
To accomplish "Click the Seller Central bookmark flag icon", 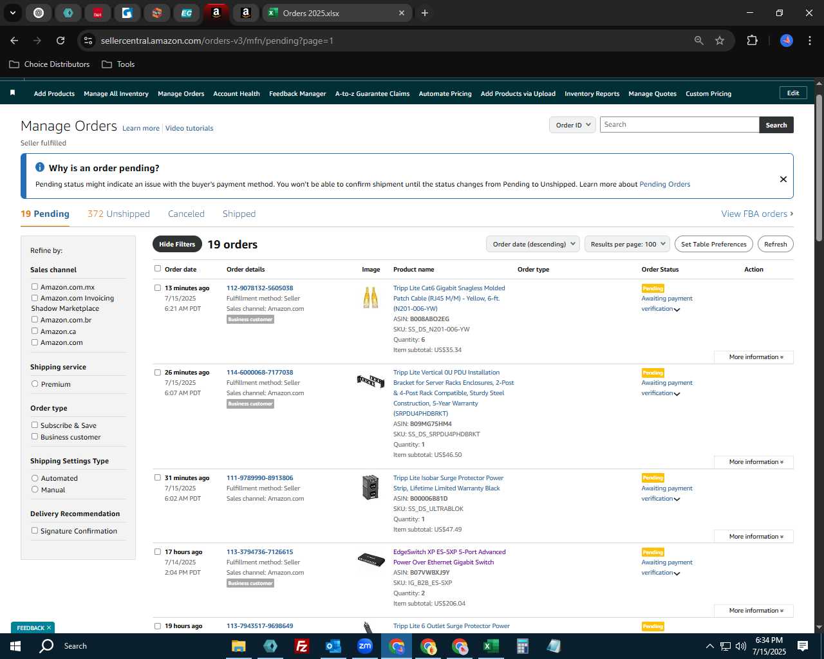I will pyautogui.click(x=12, y=93).
